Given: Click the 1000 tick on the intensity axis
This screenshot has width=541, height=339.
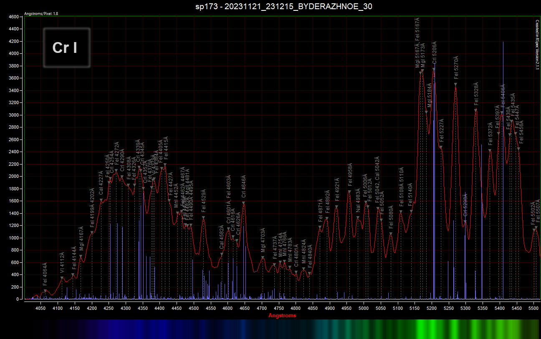Looking at the screenshot, I should coord(14,238).
